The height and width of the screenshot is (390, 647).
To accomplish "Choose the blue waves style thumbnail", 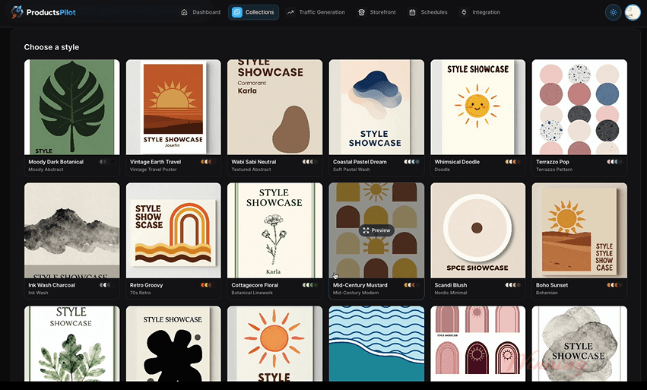I will point(376,344).
